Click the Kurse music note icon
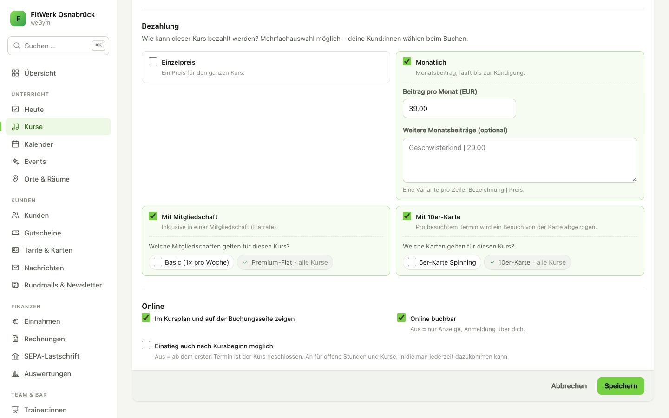669x418 pixels. point(15,127)
